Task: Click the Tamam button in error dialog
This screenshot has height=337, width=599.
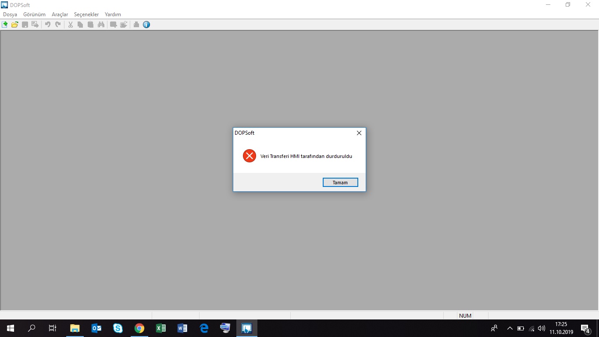Action: point(340,183)
